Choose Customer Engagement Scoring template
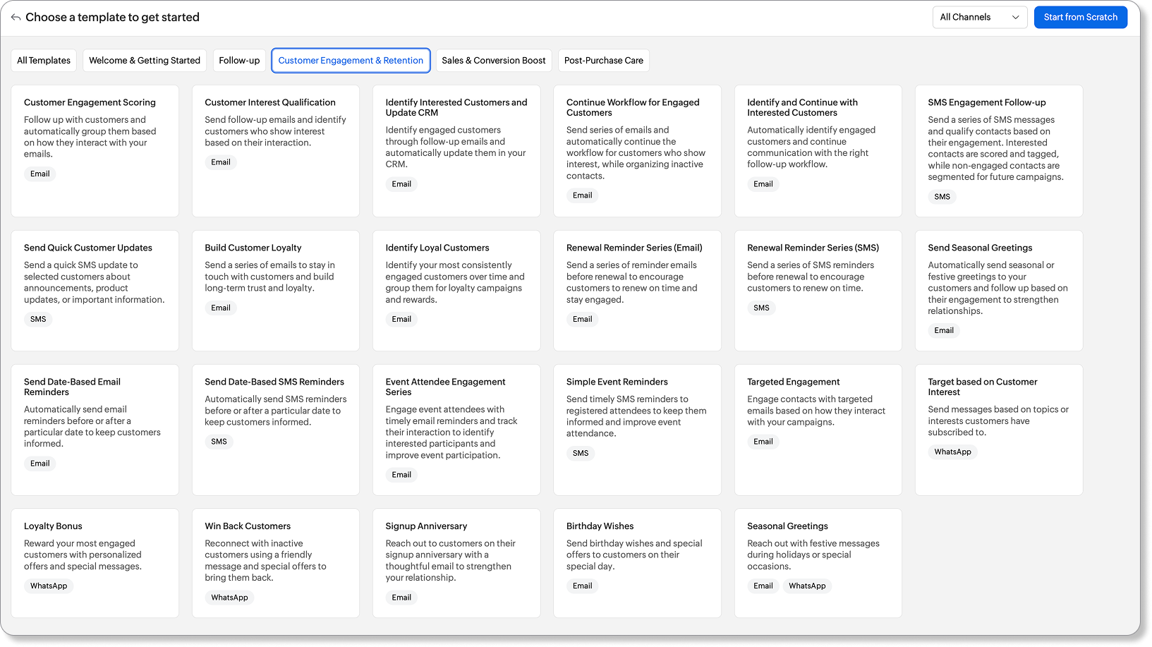Viewport: 1152px width, 647px height. point(95,151)
